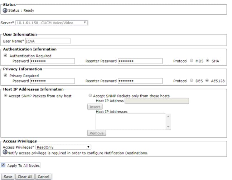Click the Cancel button

tap(43, 177)
